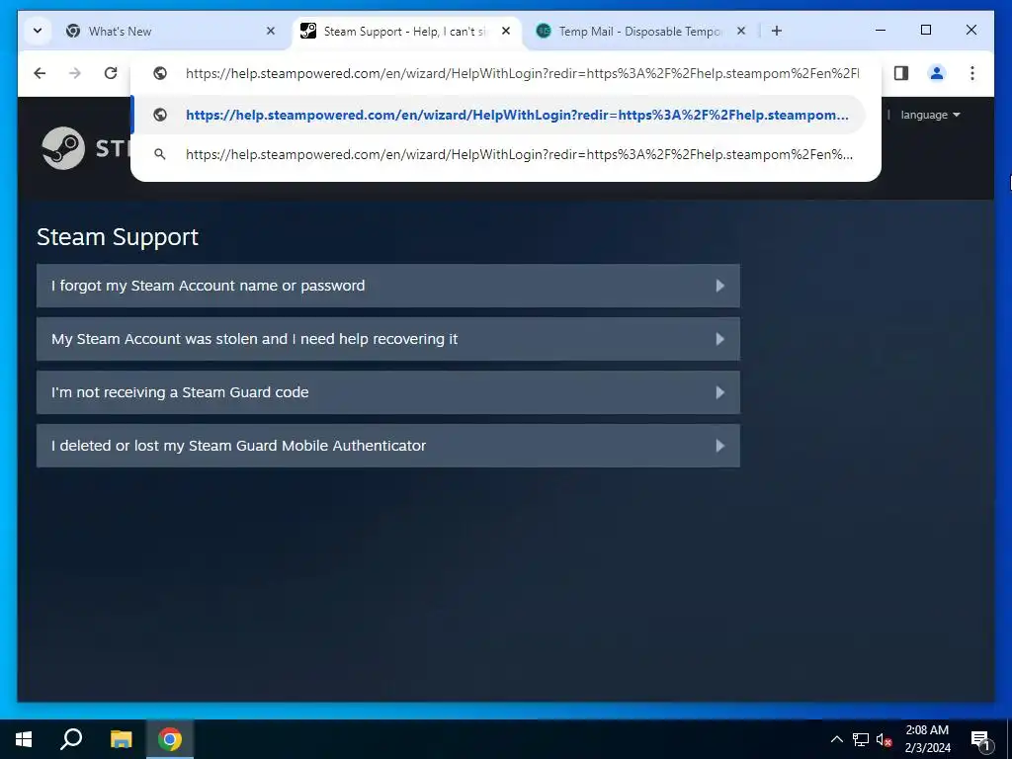The width and height of the screenshot is (1012, 759).
Task: Go back using the browser back arrow
Action: pos(40,73)
